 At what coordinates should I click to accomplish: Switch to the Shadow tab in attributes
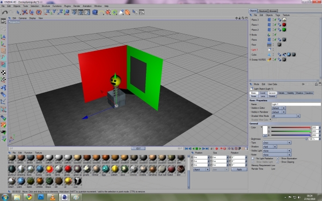[299, 93]
